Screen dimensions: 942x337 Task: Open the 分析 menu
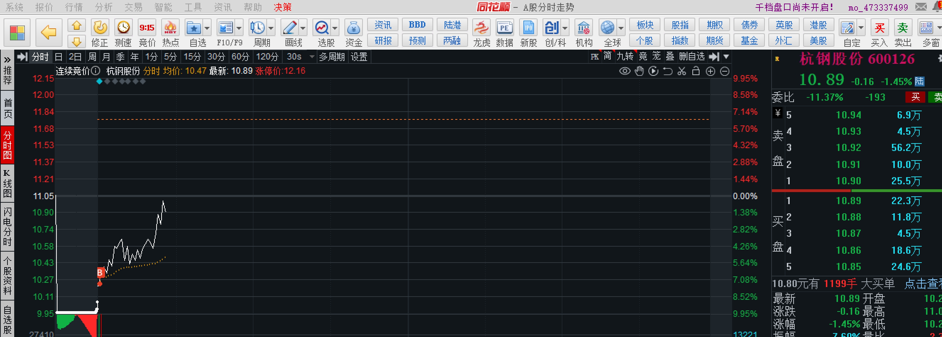coord(103,7)
